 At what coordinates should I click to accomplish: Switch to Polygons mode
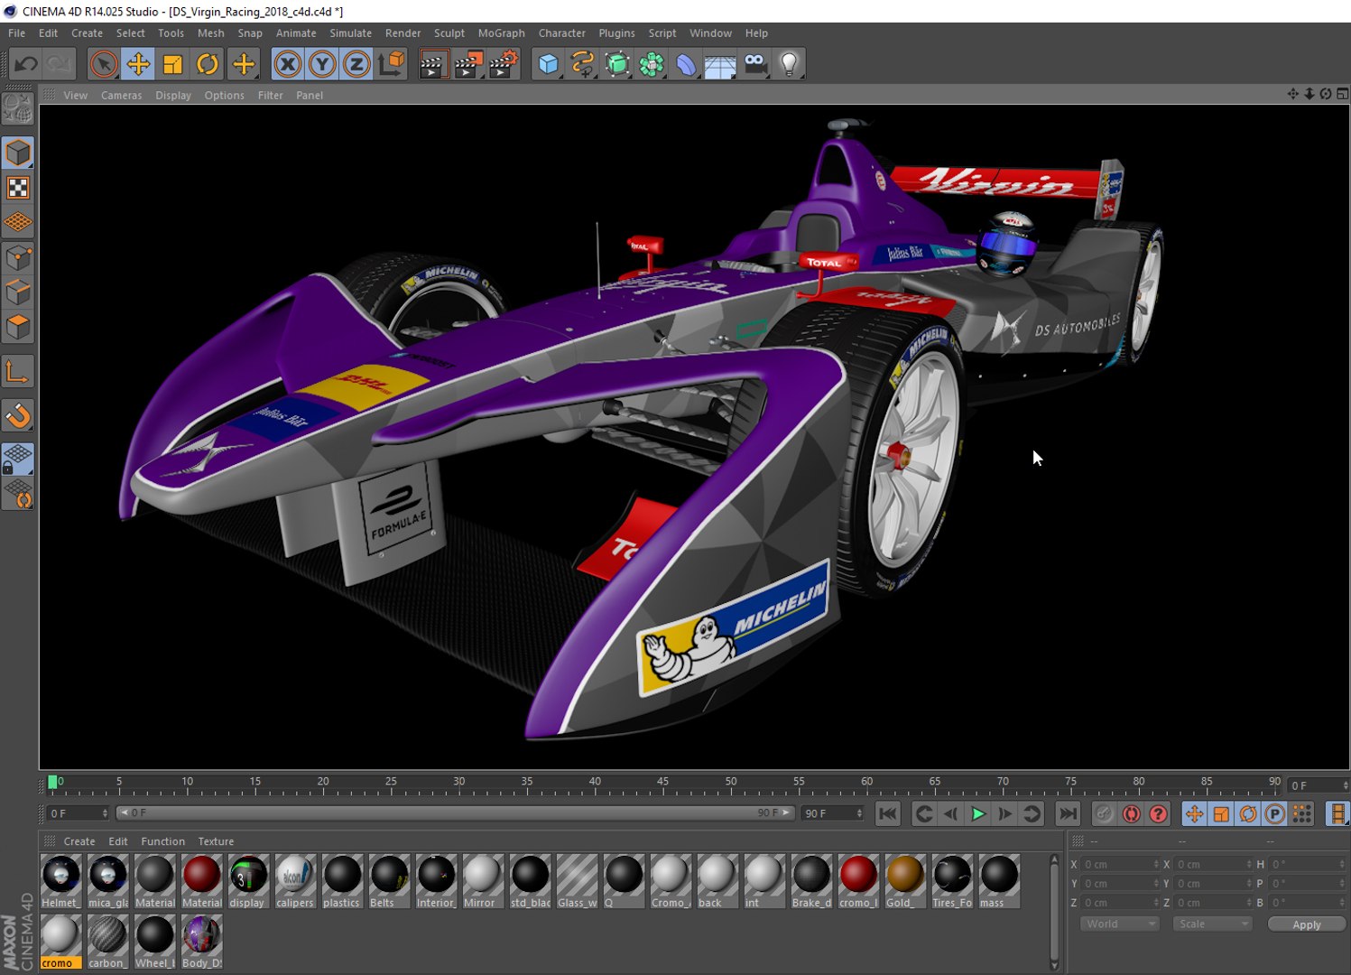[x=18, y=327]
